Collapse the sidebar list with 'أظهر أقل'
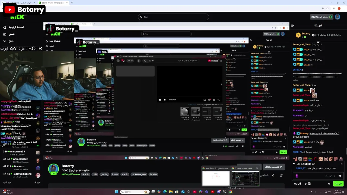The width and height of the screenshot is (347, 195). tap(37, 183)
